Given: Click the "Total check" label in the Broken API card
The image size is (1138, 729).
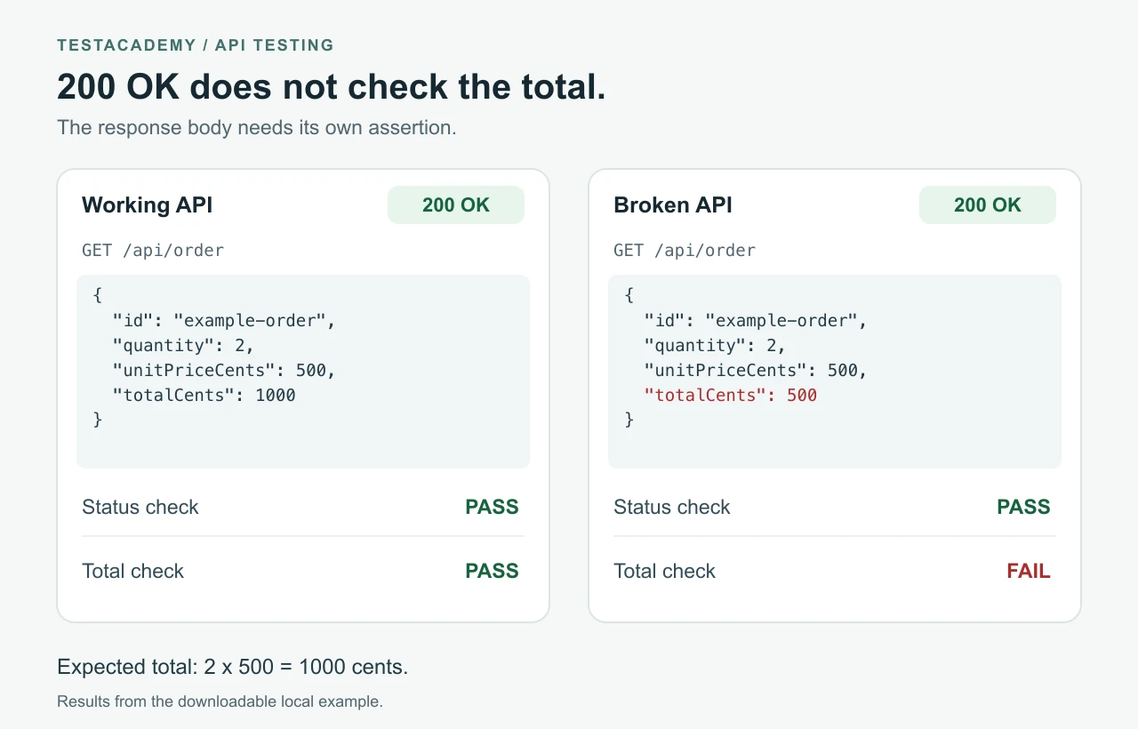Looking at the screenshot, I should 665,571.
